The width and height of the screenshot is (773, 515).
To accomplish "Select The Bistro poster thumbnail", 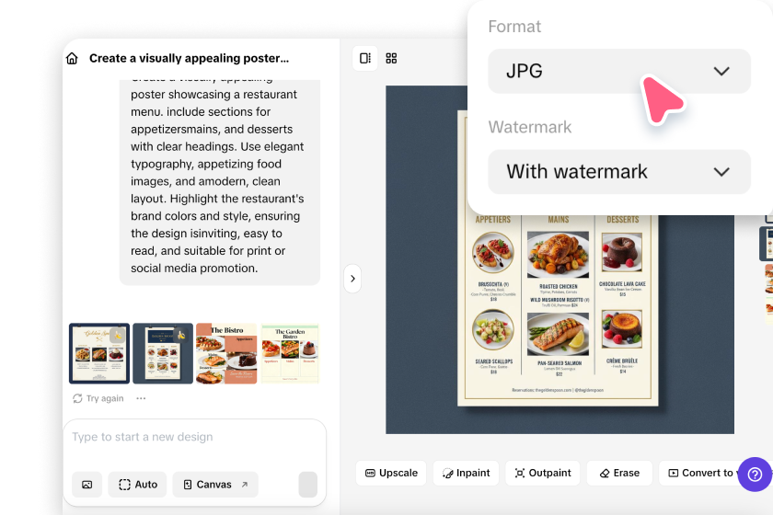I will 226,353.
